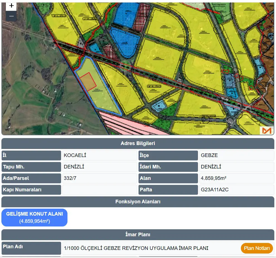276x258 pixels.
Task: Click the İlçe label cell
Action: point(168,155)
